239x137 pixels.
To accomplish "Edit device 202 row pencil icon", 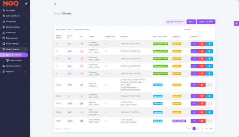I will point(194,51).
